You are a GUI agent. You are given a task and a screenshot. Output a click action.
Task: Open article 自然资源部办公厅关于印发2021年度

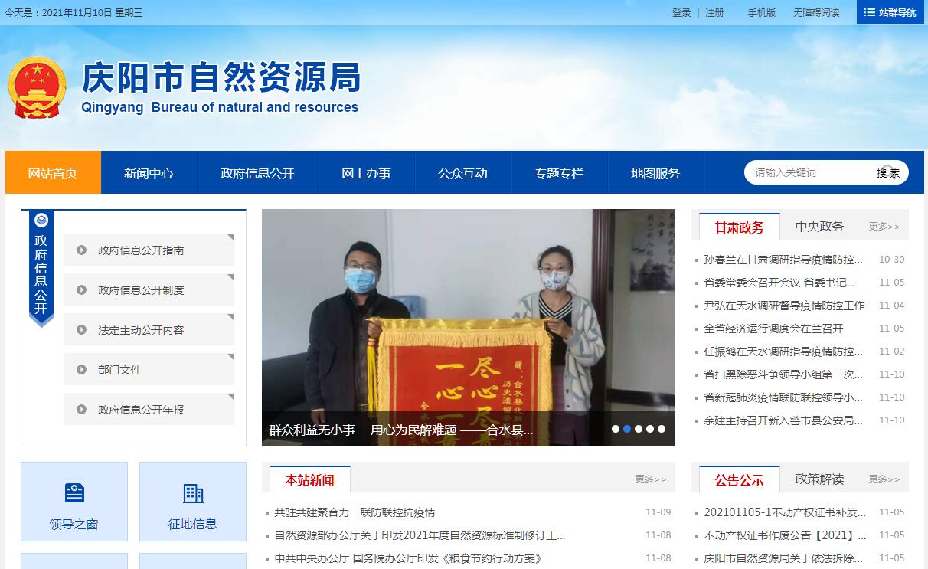tap(420, 535)
